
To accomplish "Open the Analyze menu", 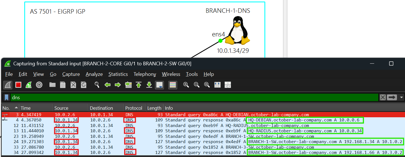I will (94, 74).
